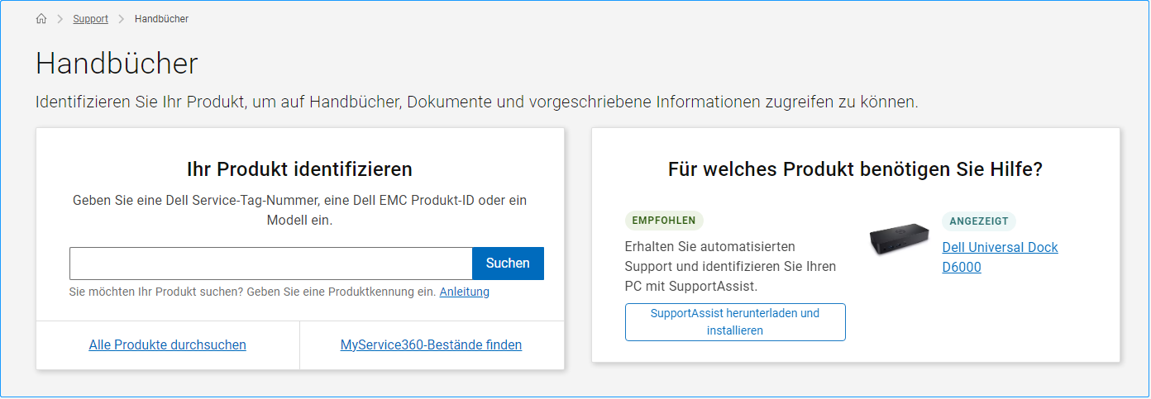Open the Support breadcrumb link
The width and height of the screenshot is (1151, 399).
click(x=90, y=19)
